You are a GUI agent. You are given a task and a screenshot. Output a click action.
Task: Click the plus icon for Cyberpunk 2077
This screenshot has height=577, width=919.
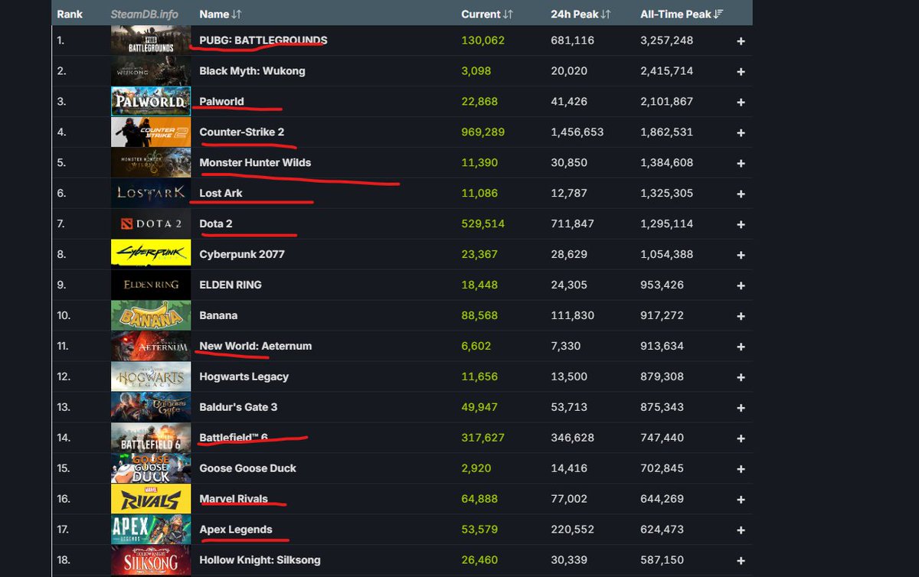(x=741, y=255)
